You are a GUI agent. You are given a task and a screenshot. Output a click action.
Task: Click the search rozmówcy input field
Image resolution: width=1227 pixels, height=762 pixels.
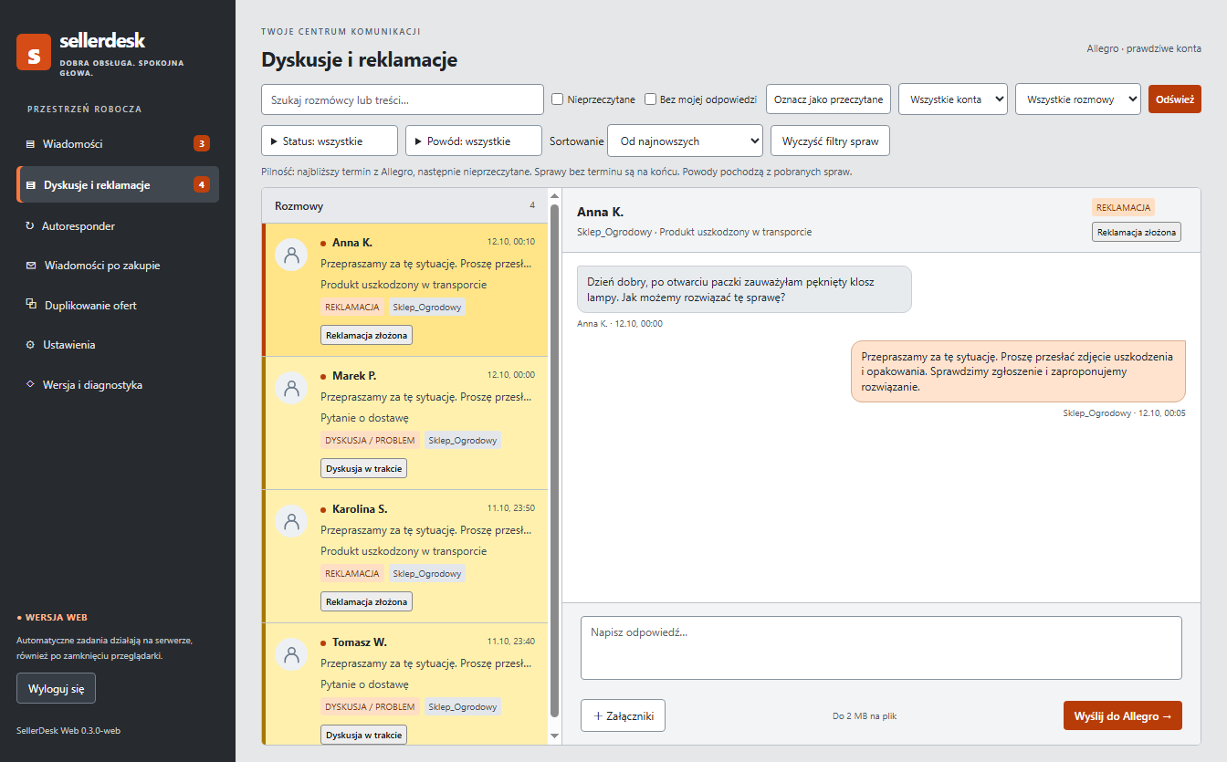tap(403, 99)
